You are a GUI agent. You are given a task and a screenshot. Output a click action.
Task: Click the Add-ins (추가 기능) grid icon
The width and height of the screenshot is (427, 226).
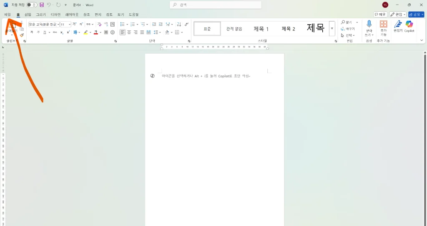click(384, 28)
